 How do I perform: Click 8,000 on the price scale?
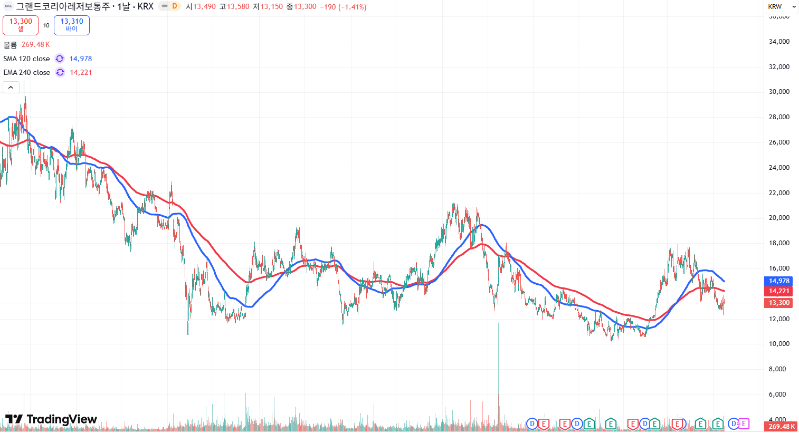tap(777, 369)
